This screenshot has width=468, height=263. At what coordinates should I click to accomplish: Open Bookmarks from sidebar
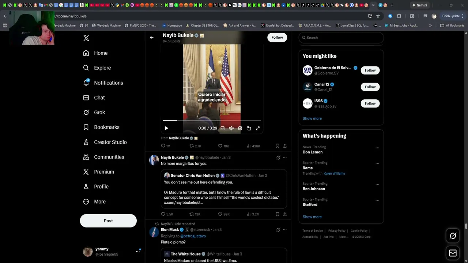[x=101, y=127]
